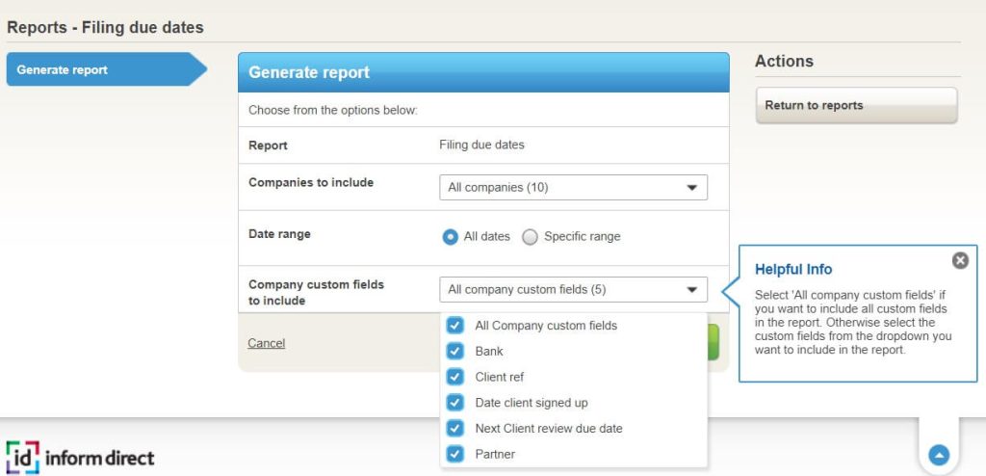Collapse the company custom fields dropdown
The width and height of the screenshot is (986, 476).
pos(574,290)
